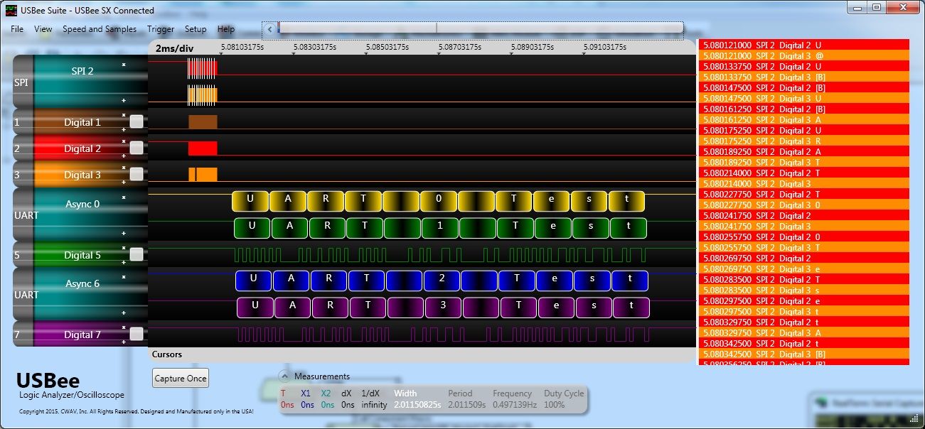Viewport: 925px width, 429px height.
Task: Click the + icon on Digital 3 channel
Action: (x=123, y=182)
